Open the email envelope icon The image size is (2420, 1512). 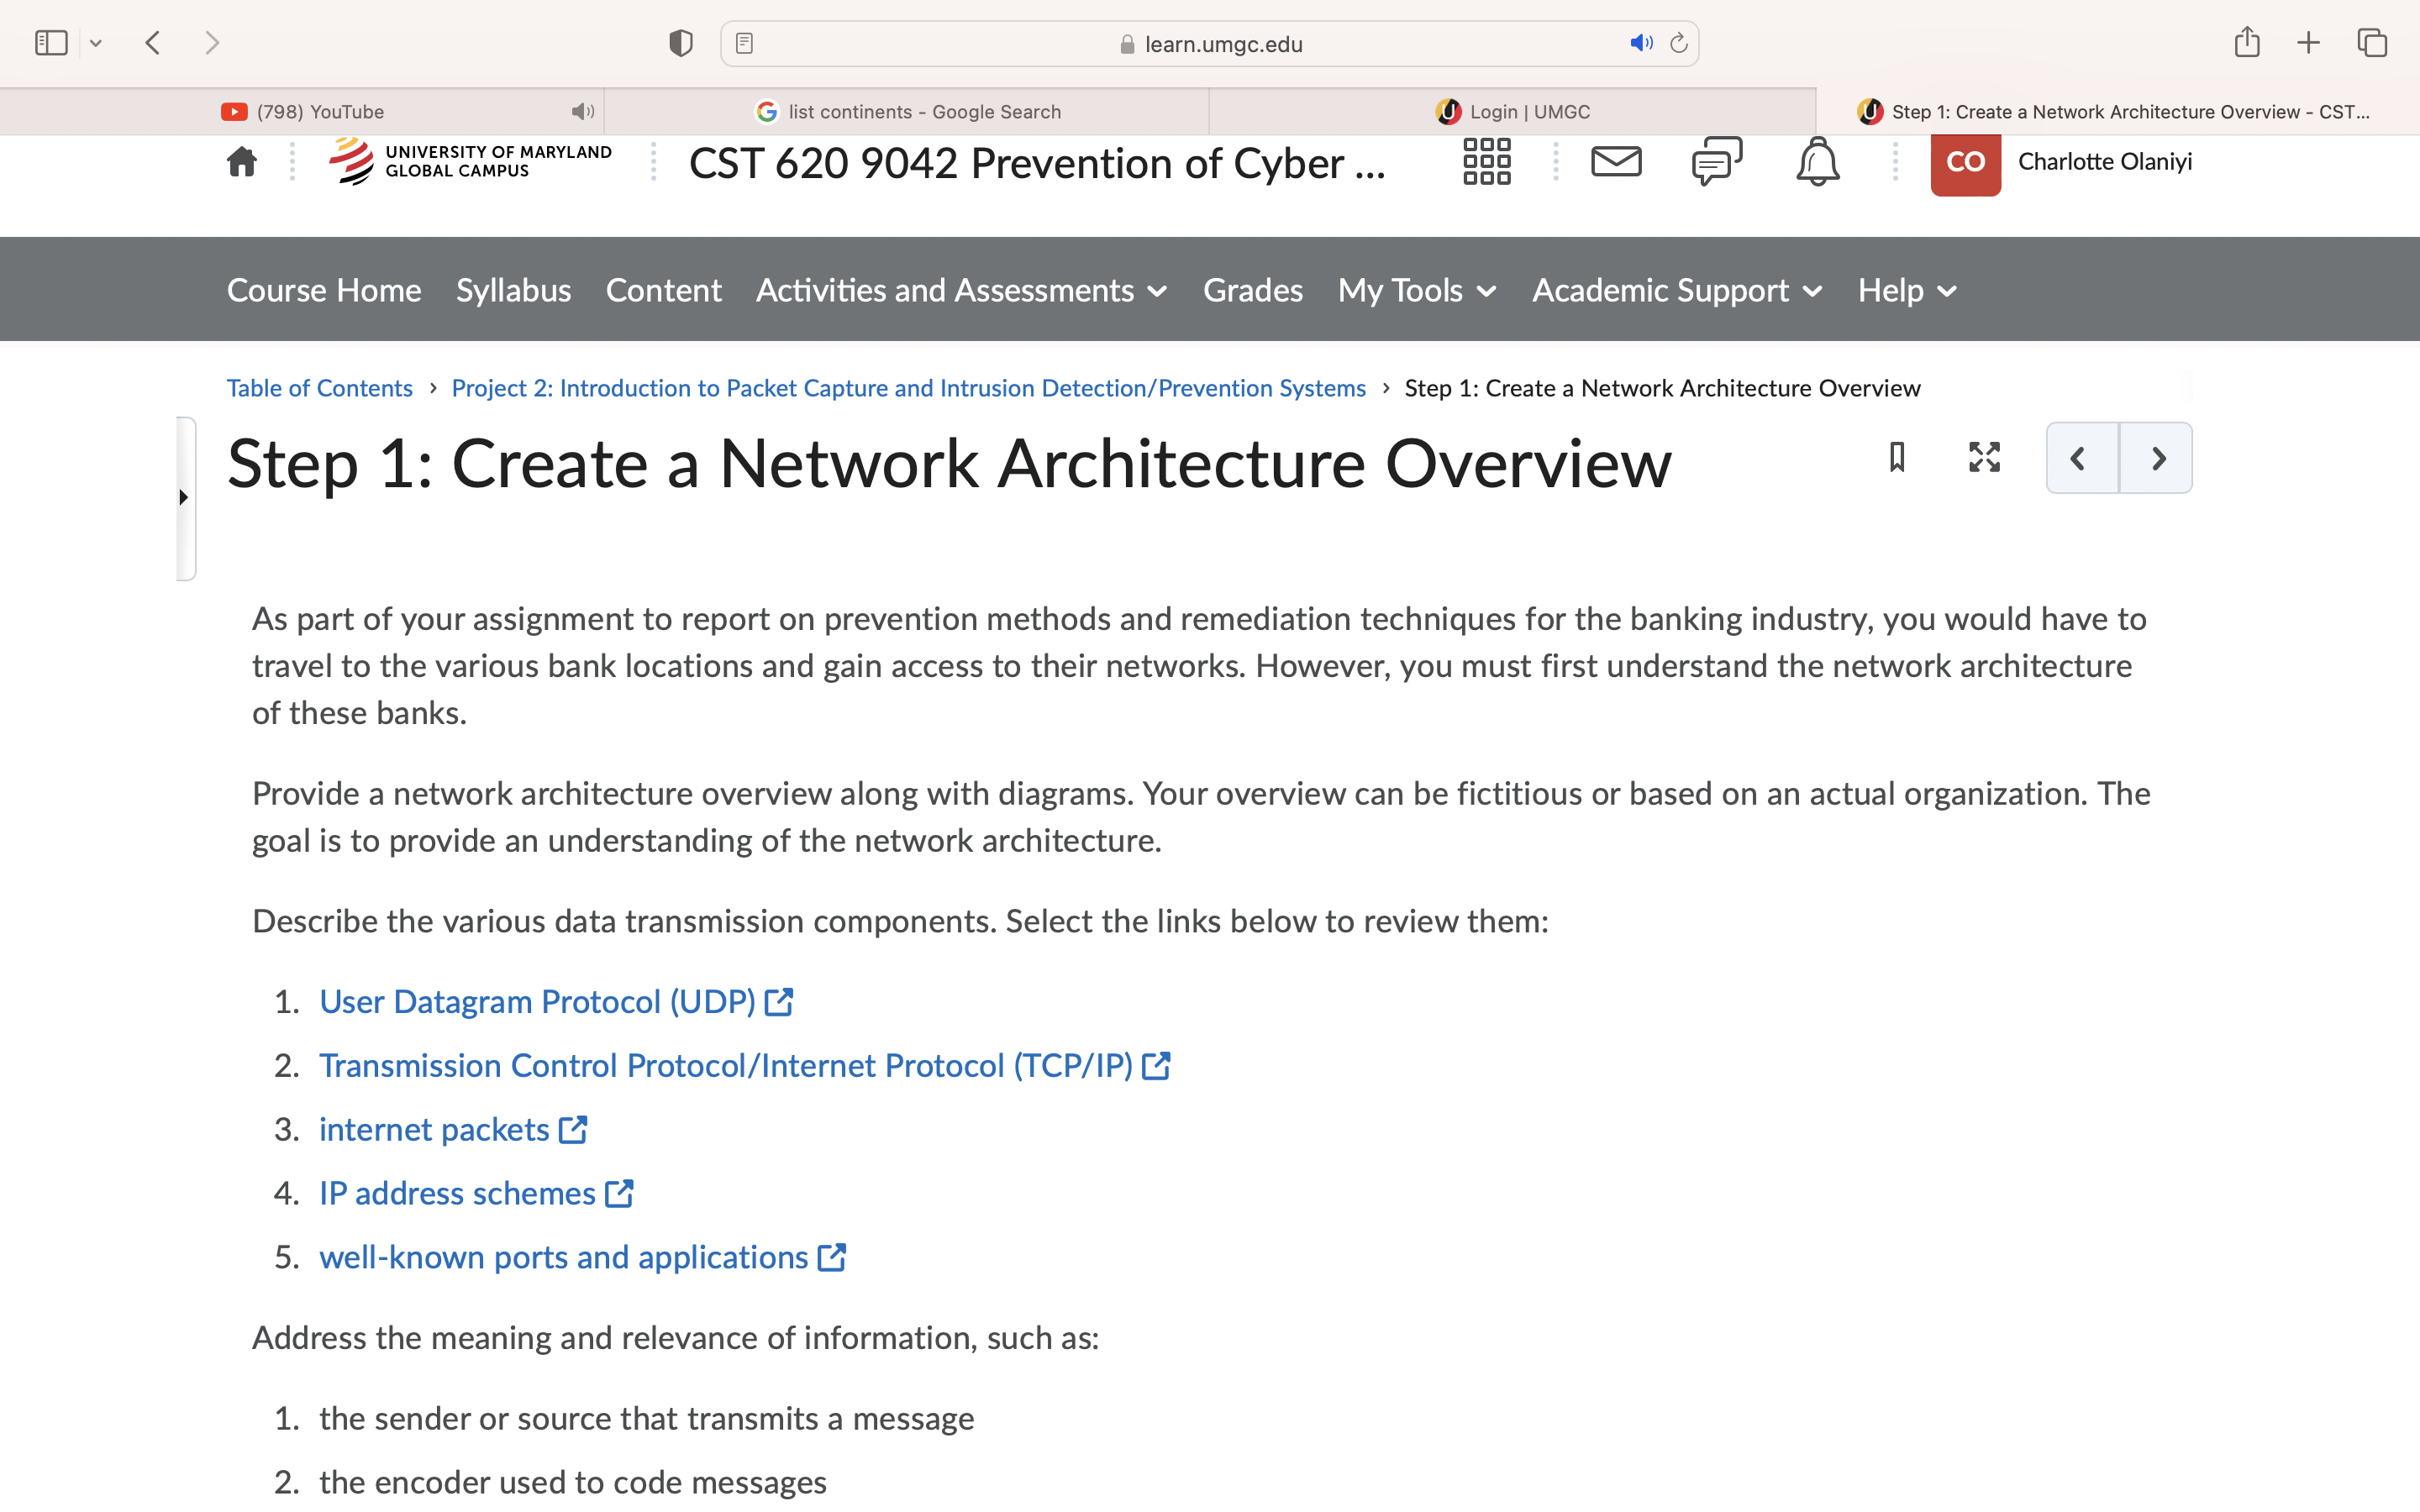tap(1616, 161)
